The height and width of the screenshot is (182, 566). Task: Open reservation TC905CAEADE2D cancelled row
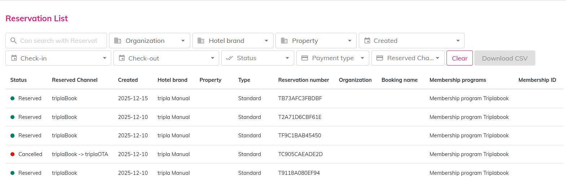point(300,154)
